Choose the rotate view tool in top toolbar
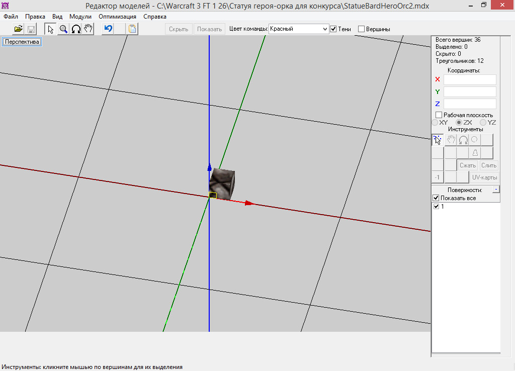 point(76,29)
